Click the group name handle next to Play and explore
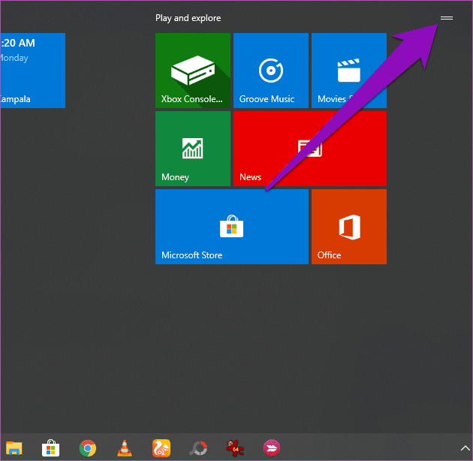 coord(447,18)
